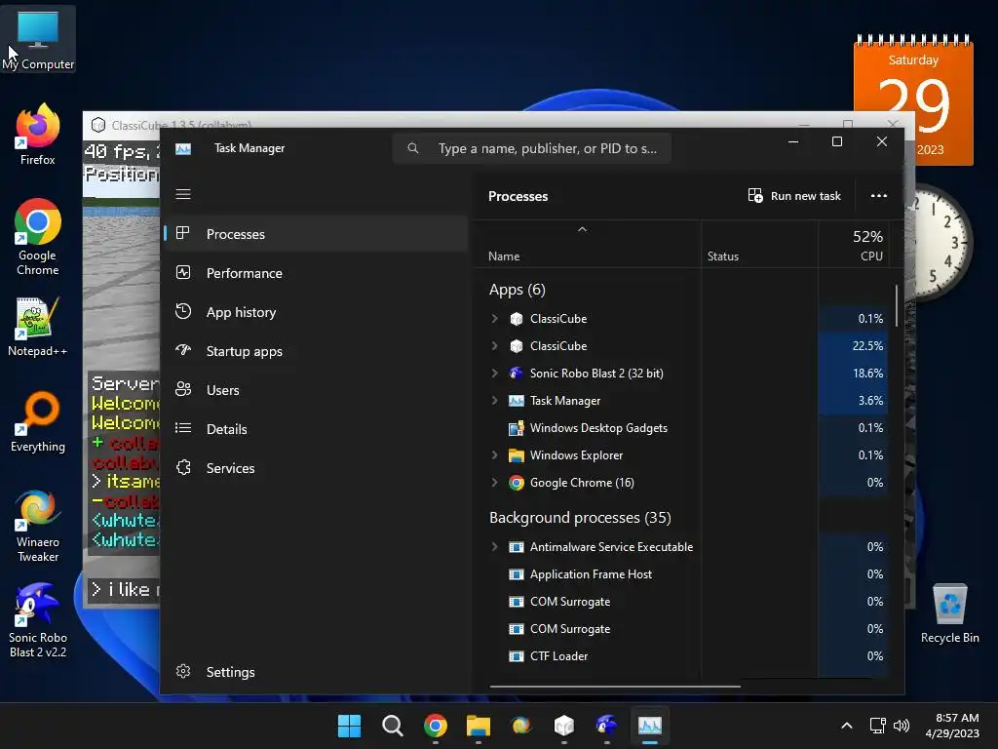The image size is (998, 749).
Task: Expand the first ClassiCube process at 0.1%
Action: point(494,319)
